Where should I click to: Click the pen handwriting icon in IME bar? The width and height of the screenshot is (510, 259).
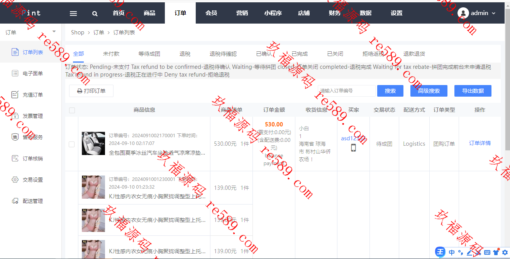pyautogui.click(x=470, y=253)
